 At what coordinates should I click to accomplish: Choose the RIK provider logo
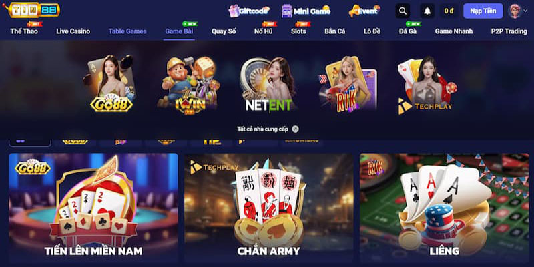pos(348,84)
